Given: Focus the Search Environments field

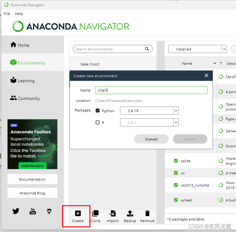Looking at the screenshot, I should (x=113, y=49).
